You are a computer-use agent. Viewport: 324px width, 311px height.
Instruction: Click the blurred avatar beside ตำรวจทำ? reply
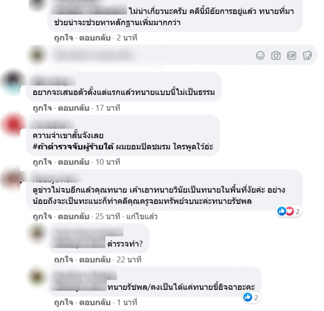37,232
